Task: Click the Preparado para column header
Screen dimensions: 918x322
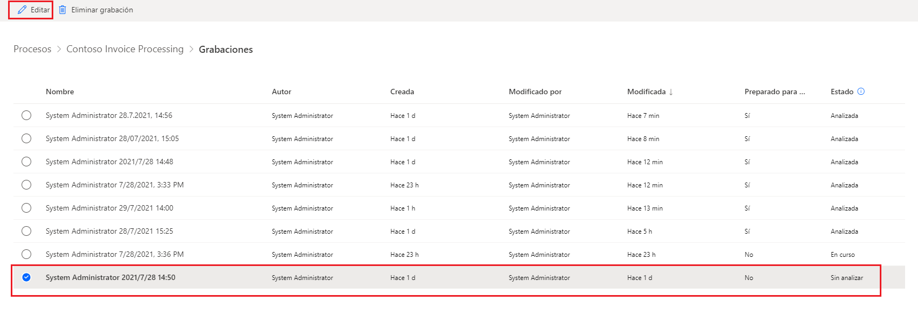Action: coord(774,92)
